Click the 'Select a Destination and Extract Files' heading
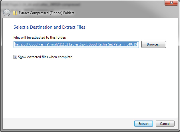This screenshot has width=180, height=132. click(49, 27)
